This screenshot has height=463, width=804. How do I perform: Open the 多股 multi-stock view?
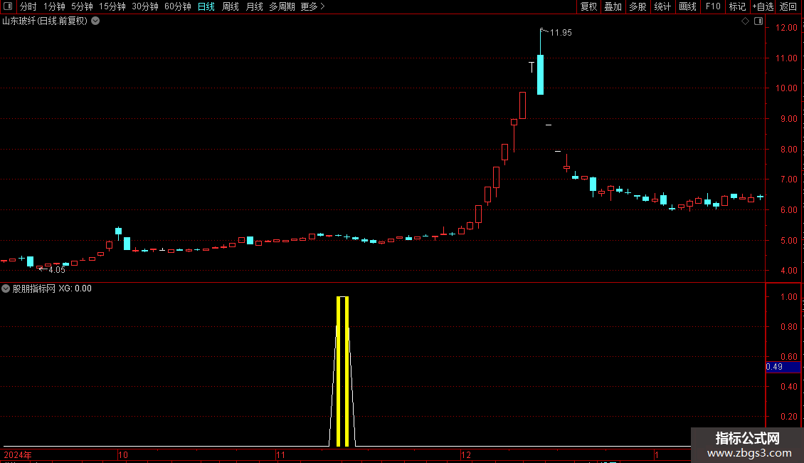pos(638,6)
